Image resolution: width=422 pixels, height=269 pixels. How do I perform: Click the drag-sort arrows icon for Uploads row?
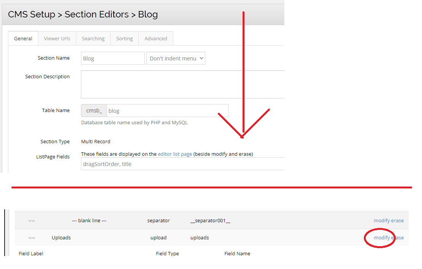pos(32,238)
